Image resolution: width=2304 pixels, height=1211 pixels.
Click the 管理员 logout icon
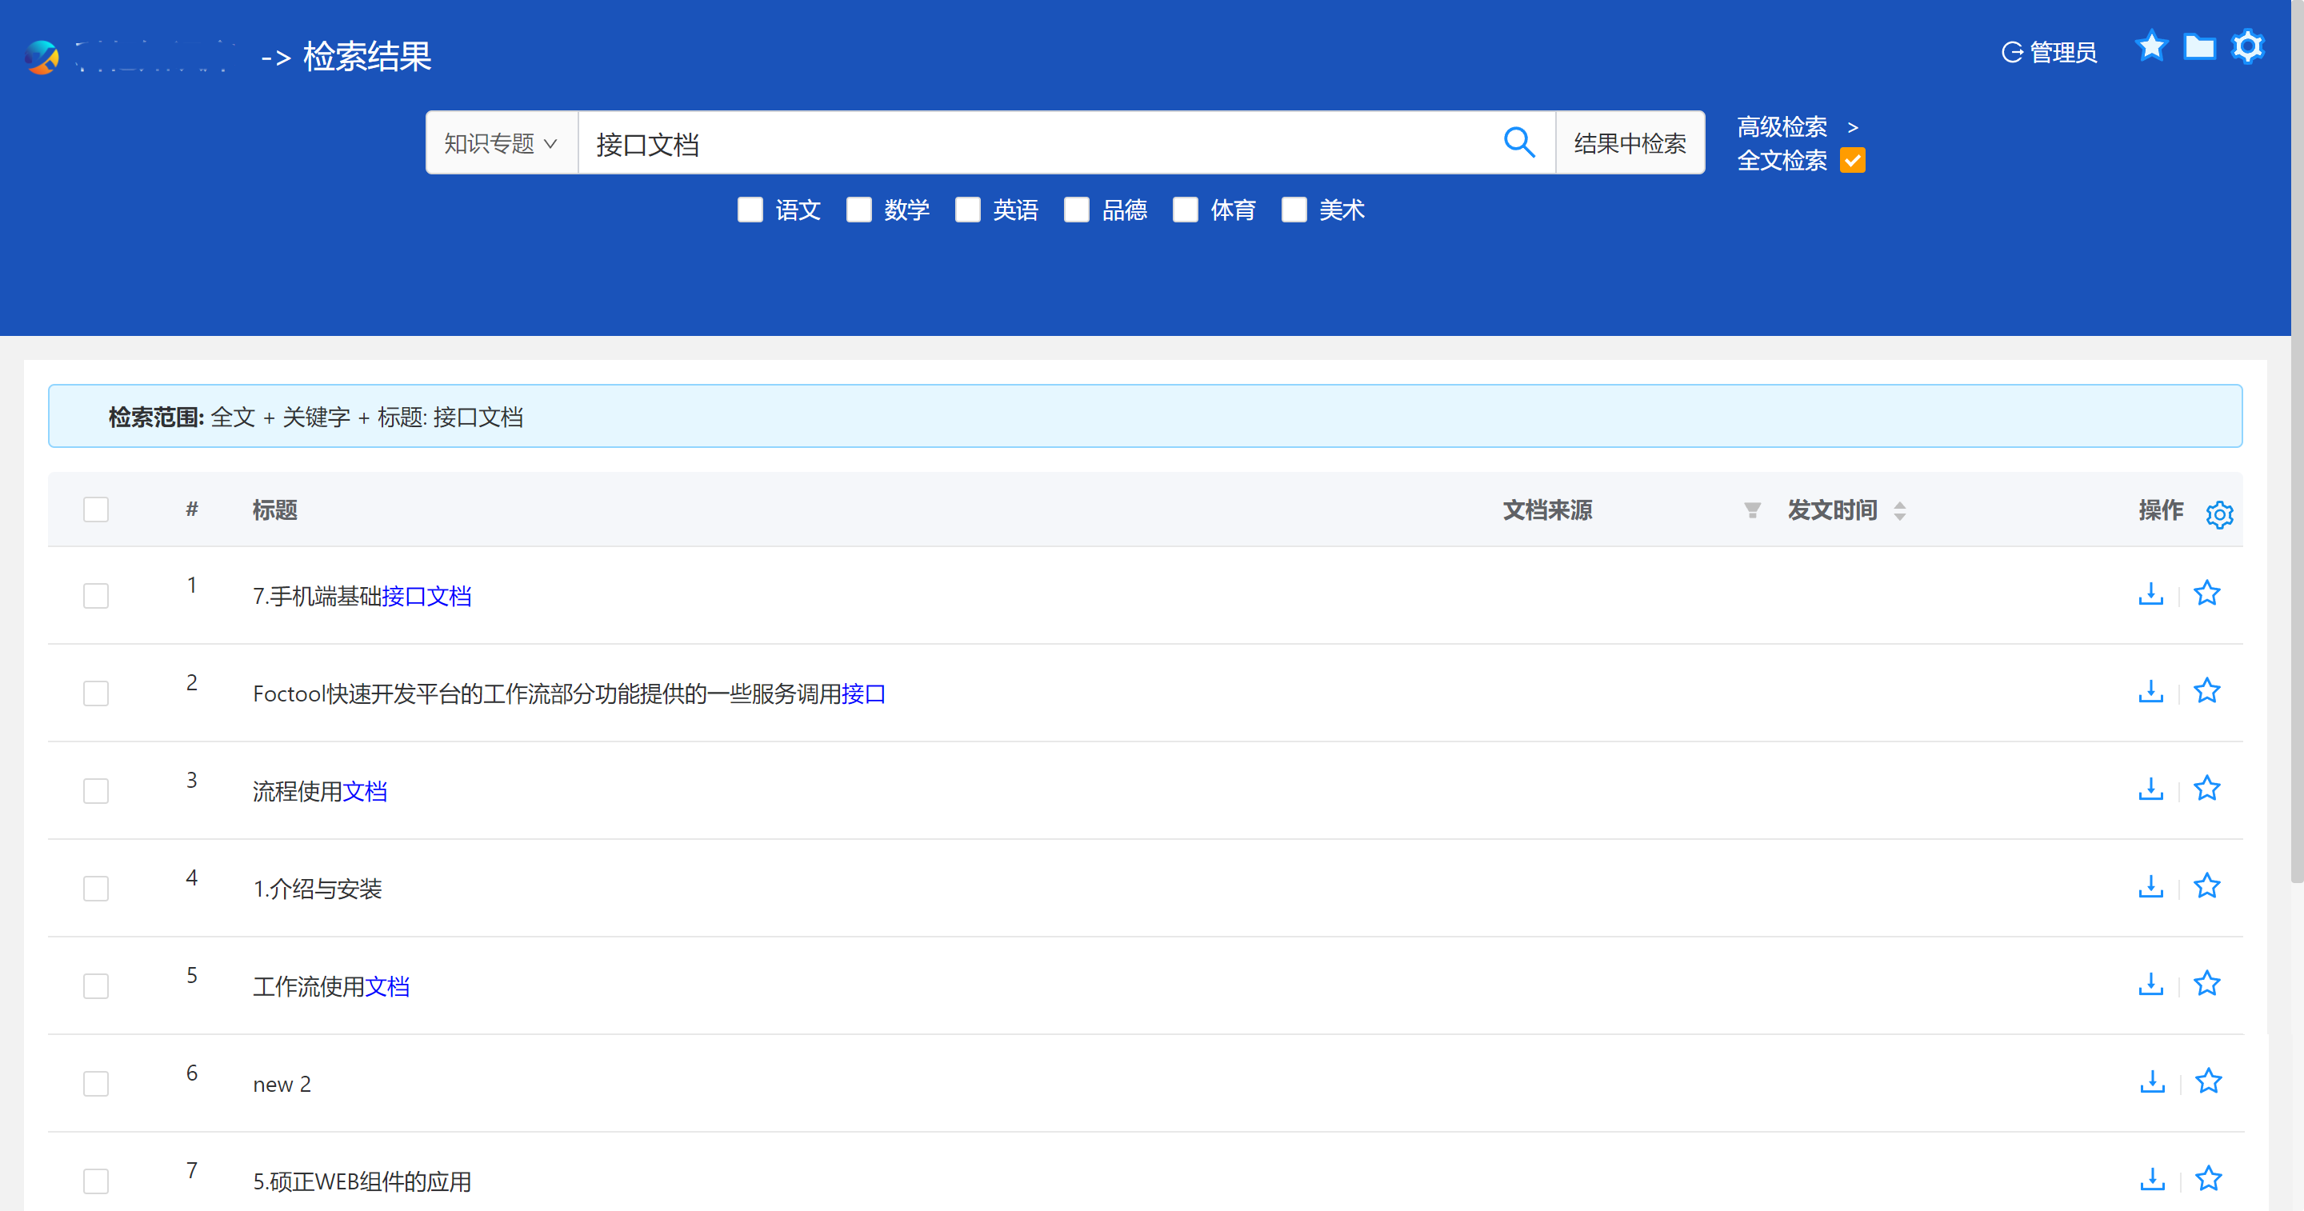[2011, 53]
